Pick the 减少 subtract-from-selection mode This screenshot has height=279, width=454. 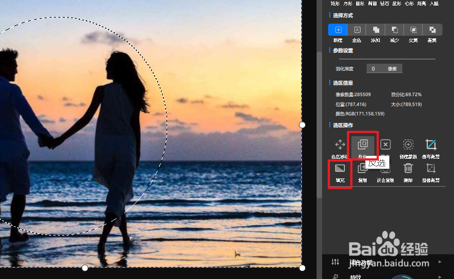click(x=395, y=30)
